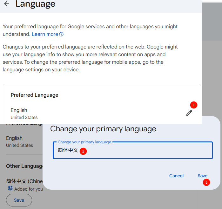222x209 pixels.
Task: Click red badge number 3 below Save
Action: (206, 182)
